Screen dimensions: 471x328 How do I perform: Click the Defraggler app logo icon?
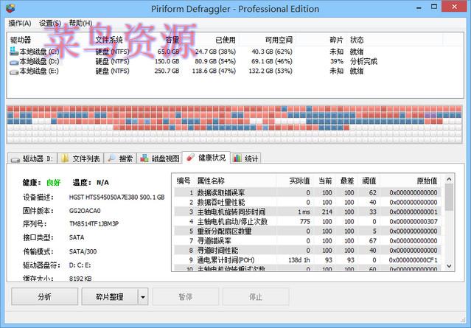pos(10,8)
